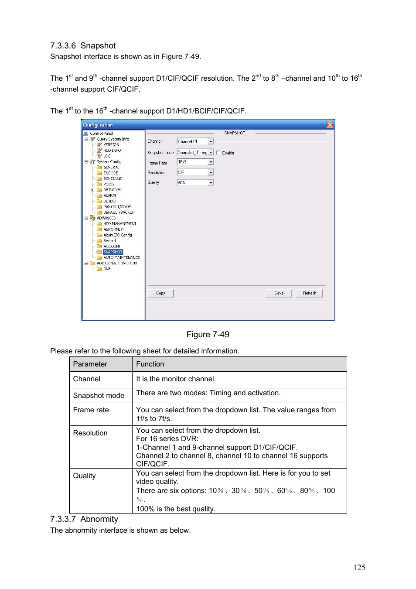Click the "7.3.3.6 Snapshot" heading
This screenshot has width=416, height=589.
[83, 46]
